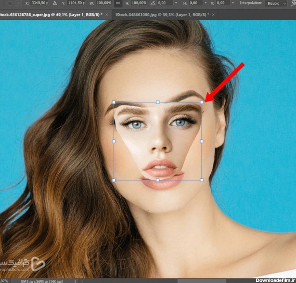
Task: Click the vertical skew V field
Action: (x=223, y=3)
